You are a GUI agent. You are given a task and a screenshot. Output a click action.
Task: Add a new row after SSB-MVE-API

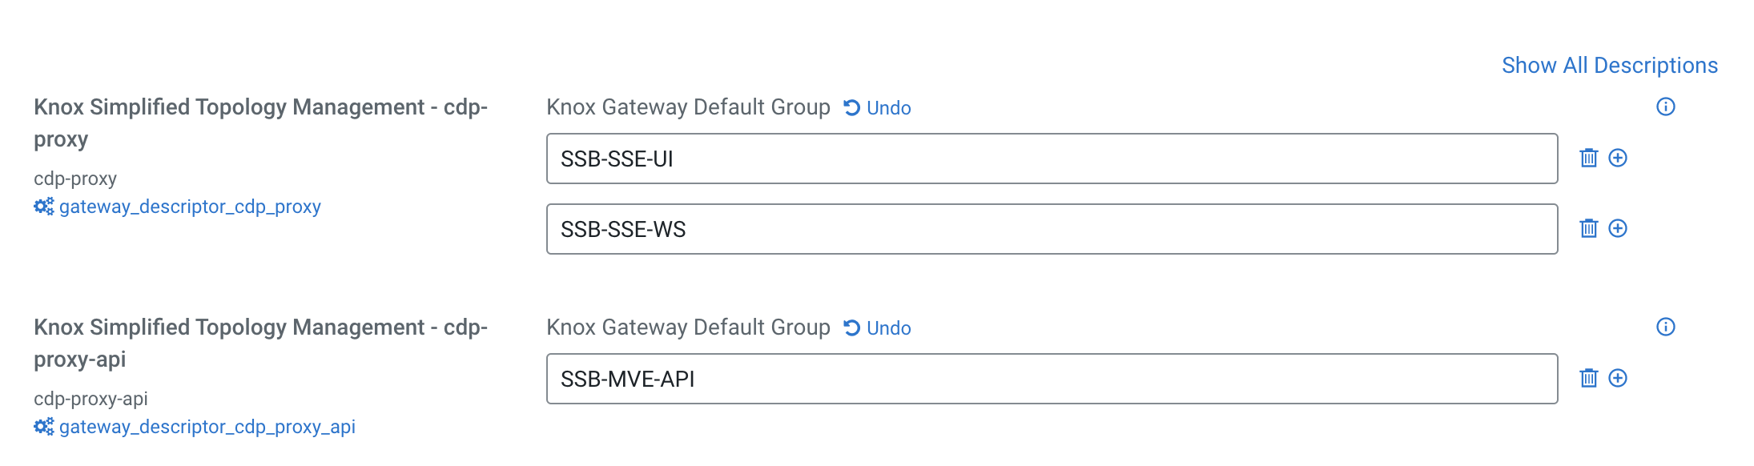point(1618,378)
